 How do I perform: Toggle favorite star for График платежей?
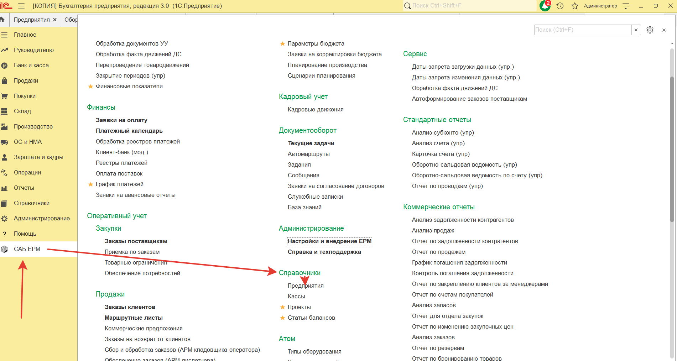click(90, 184)
